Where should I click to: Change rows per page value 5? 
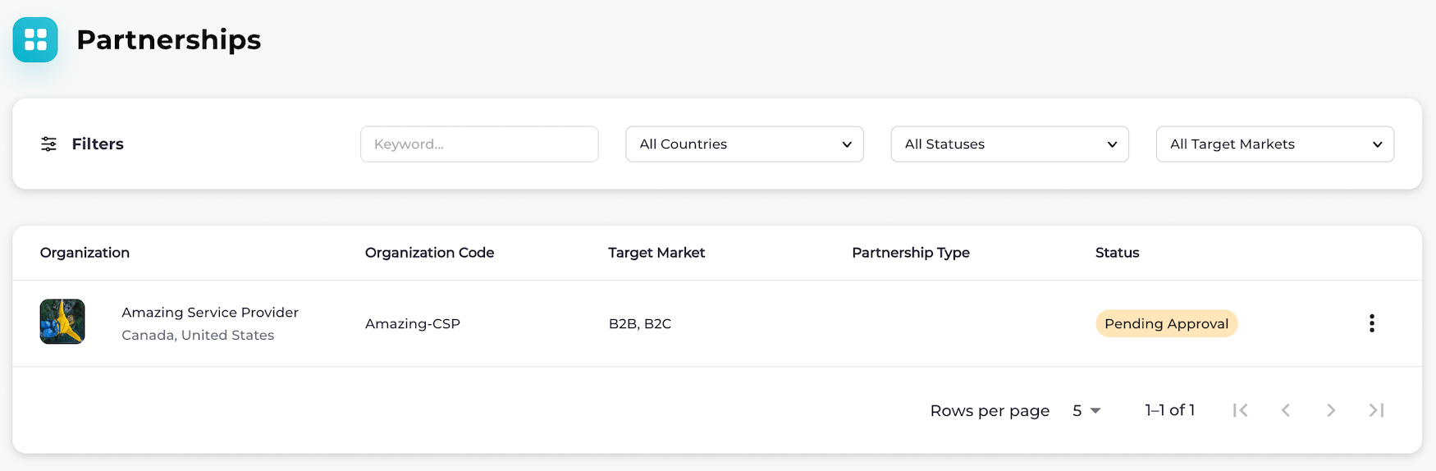tap(1086, 410)
